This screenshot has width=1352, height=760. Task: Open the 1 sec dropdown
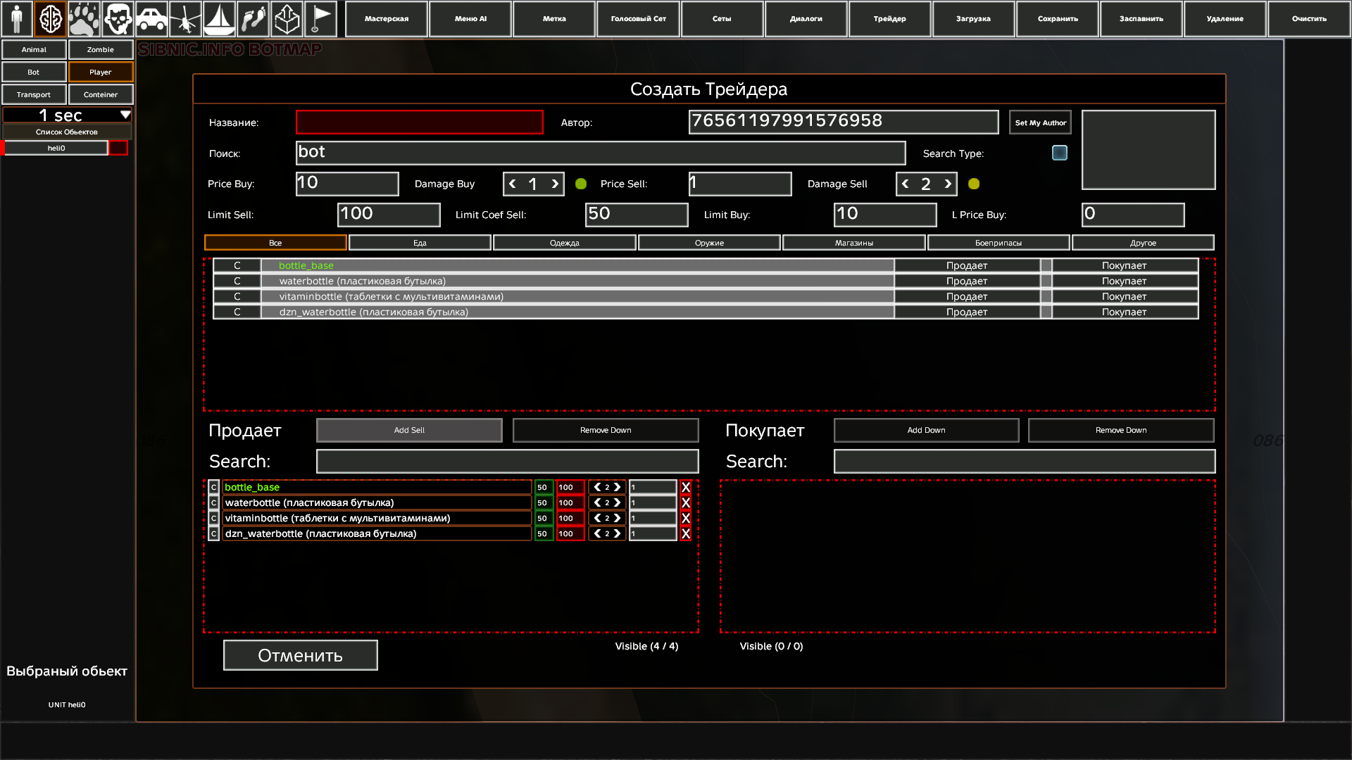point(68,115)
